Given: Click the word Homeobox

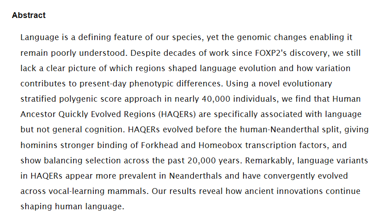Looking at the screenshot, I should point(214,145).
